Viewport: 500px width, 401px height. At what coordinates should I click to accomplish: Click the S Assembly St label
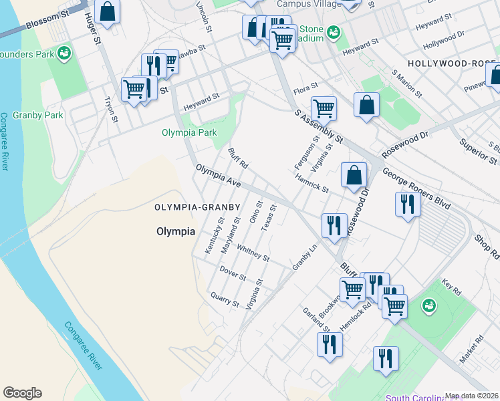tap(319, 126)
